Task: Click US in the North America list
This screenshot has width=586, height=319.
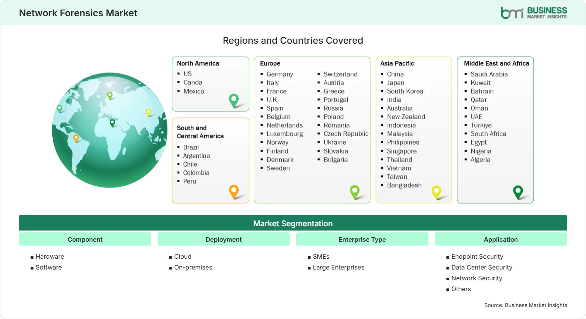Action: [x=188, y=73]
